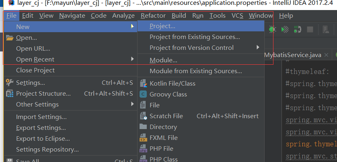Expand the Open Recent submenu arrow
337x162 pixels.
[x=132, y=59]
